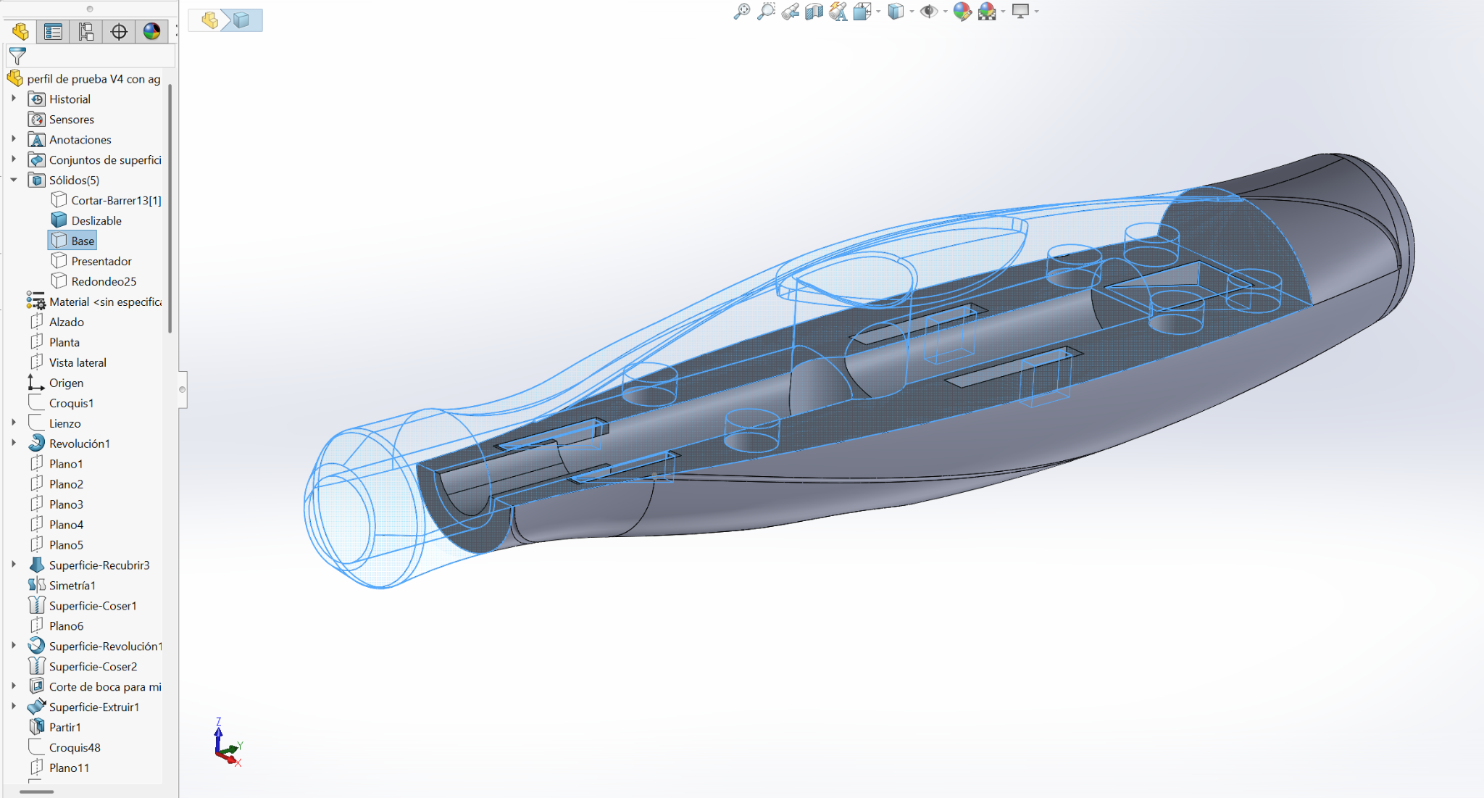1484x798 pixels.
Task: Click the Partir1 split feature icon
Action: pyautogui.click(x=36, y=727)
